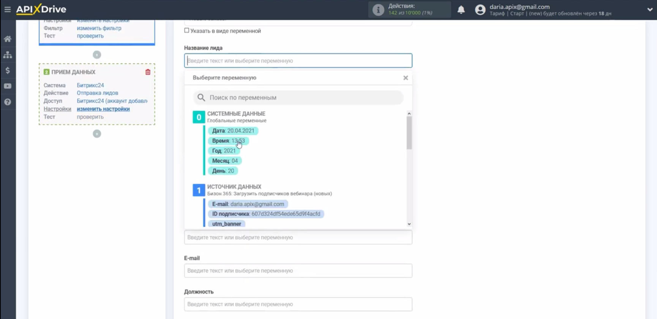Open 'Отправка лидов' action link
Viewport: 657px width, 319px height.
point(97,93)
